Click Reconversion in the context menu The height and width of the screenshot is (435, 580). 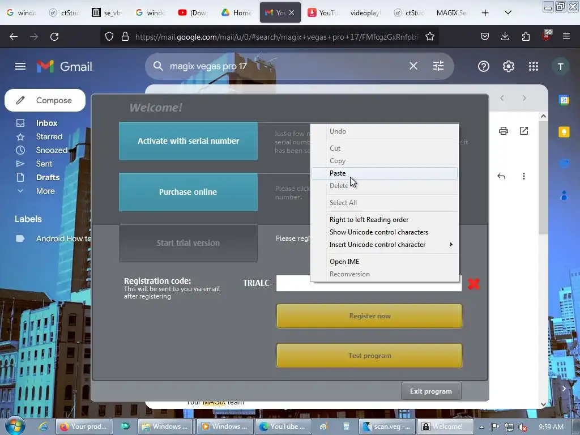(385, 274)
